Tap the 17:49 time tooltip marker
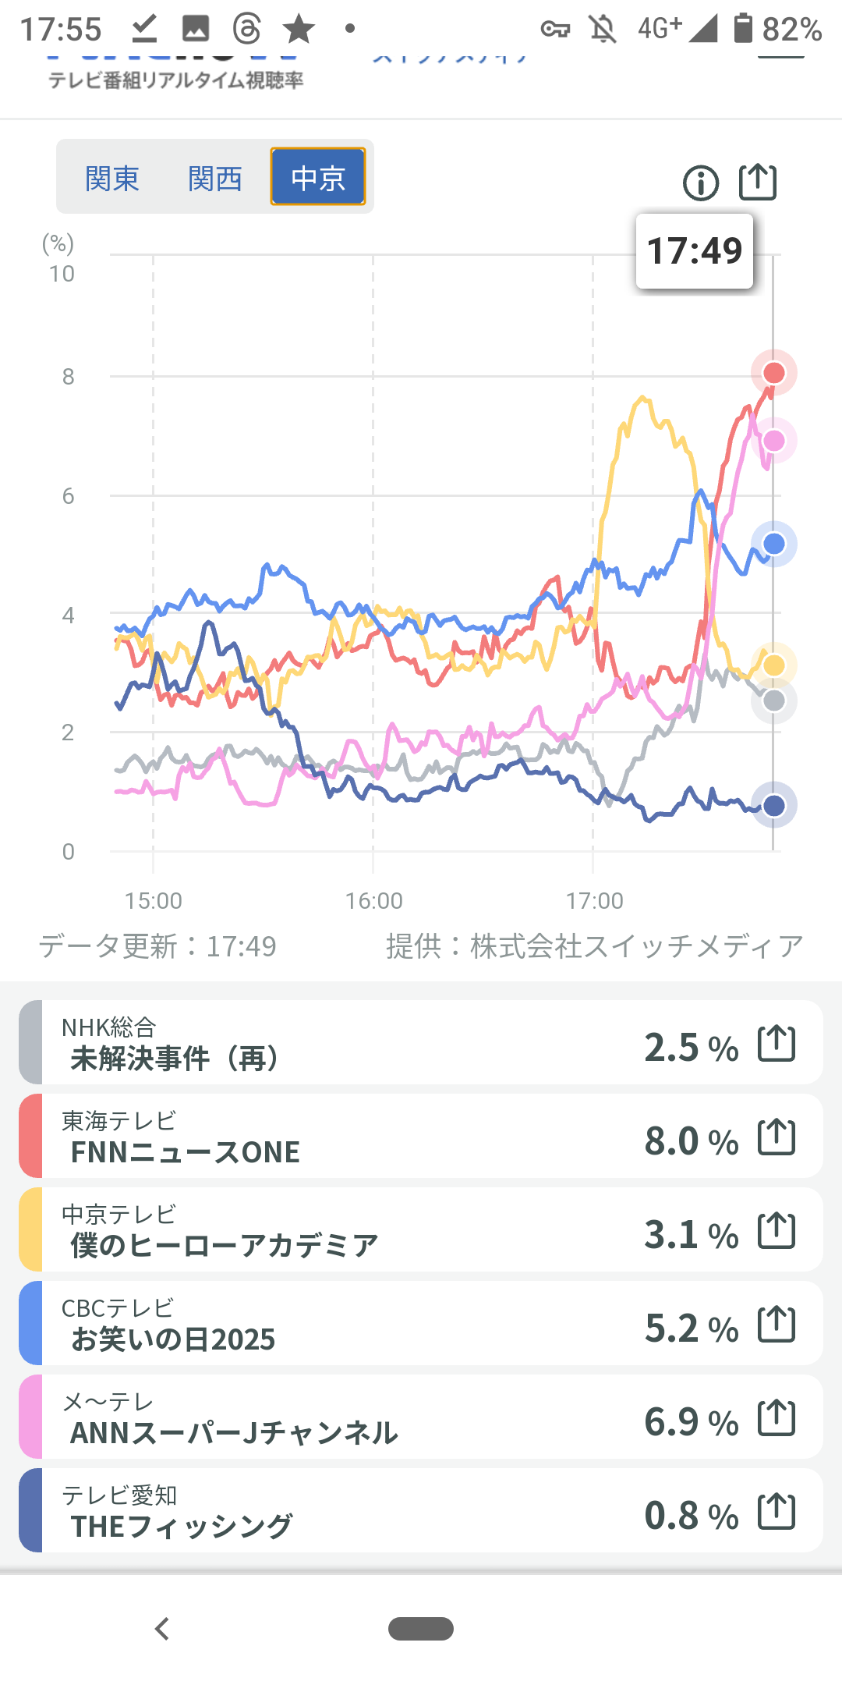 pyautogui.click(x=695, y=251)
